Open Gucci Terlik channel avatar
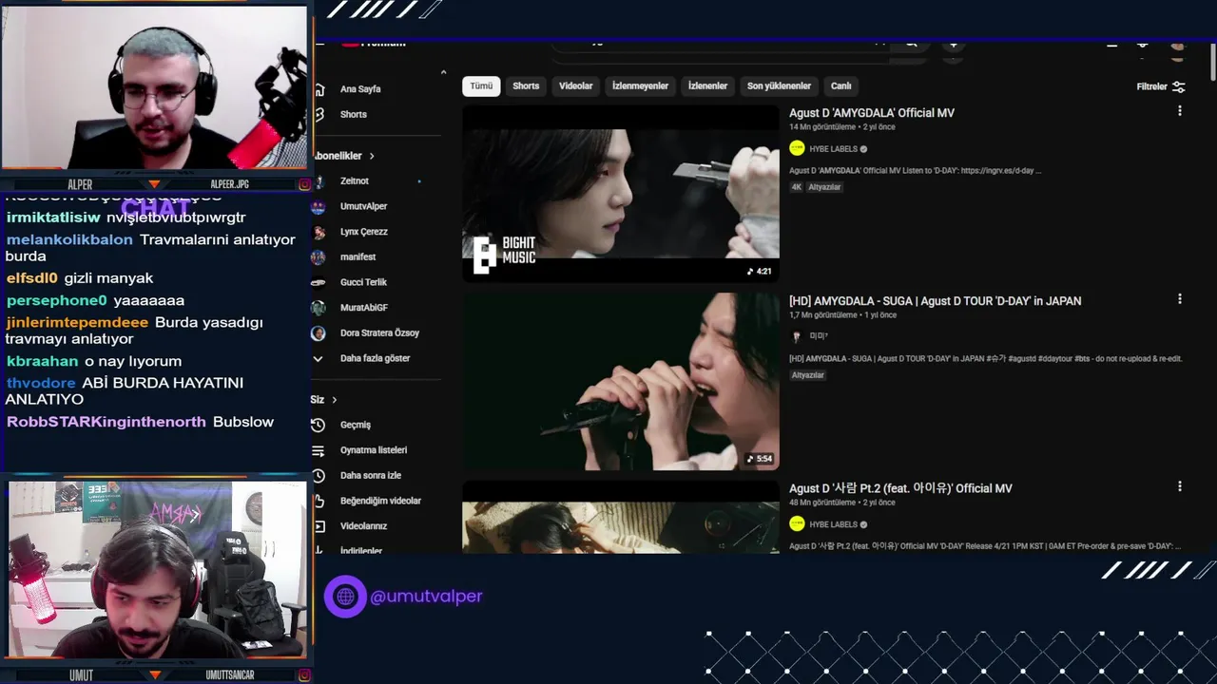 319,282
